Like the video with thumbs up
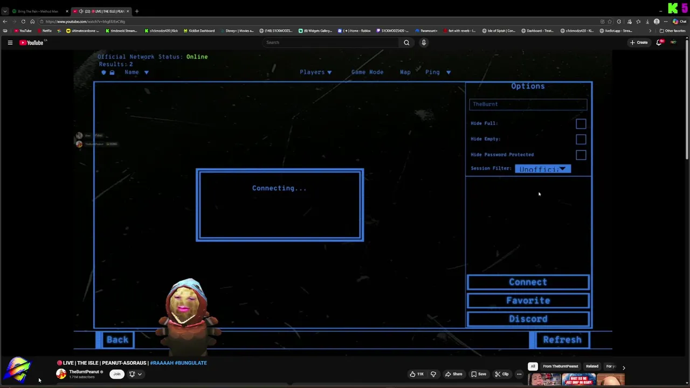The height and width of the screenshot is (388, 690). 416,374
